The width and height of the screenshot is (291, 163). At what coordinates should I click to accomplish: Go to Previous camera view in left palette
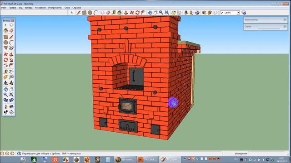(x=6, y=100)
